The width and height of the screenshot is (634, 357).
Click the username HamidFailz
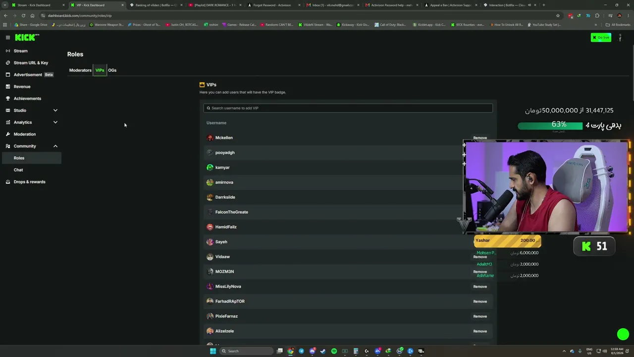point(226,227)
